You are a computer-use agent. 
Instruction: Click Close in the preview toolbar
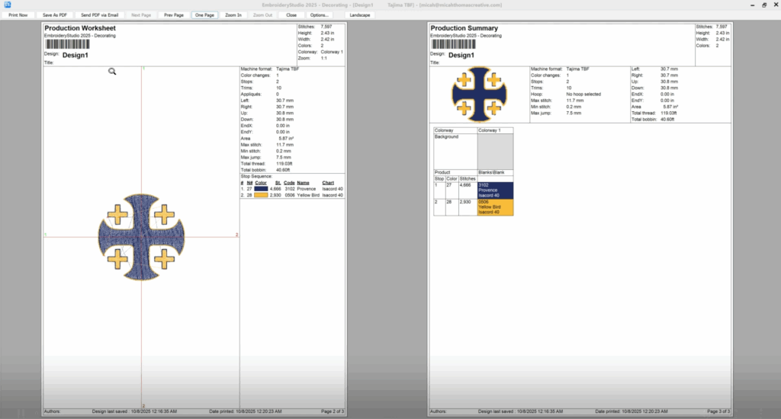pyautogui.click(x=291, y=14)
